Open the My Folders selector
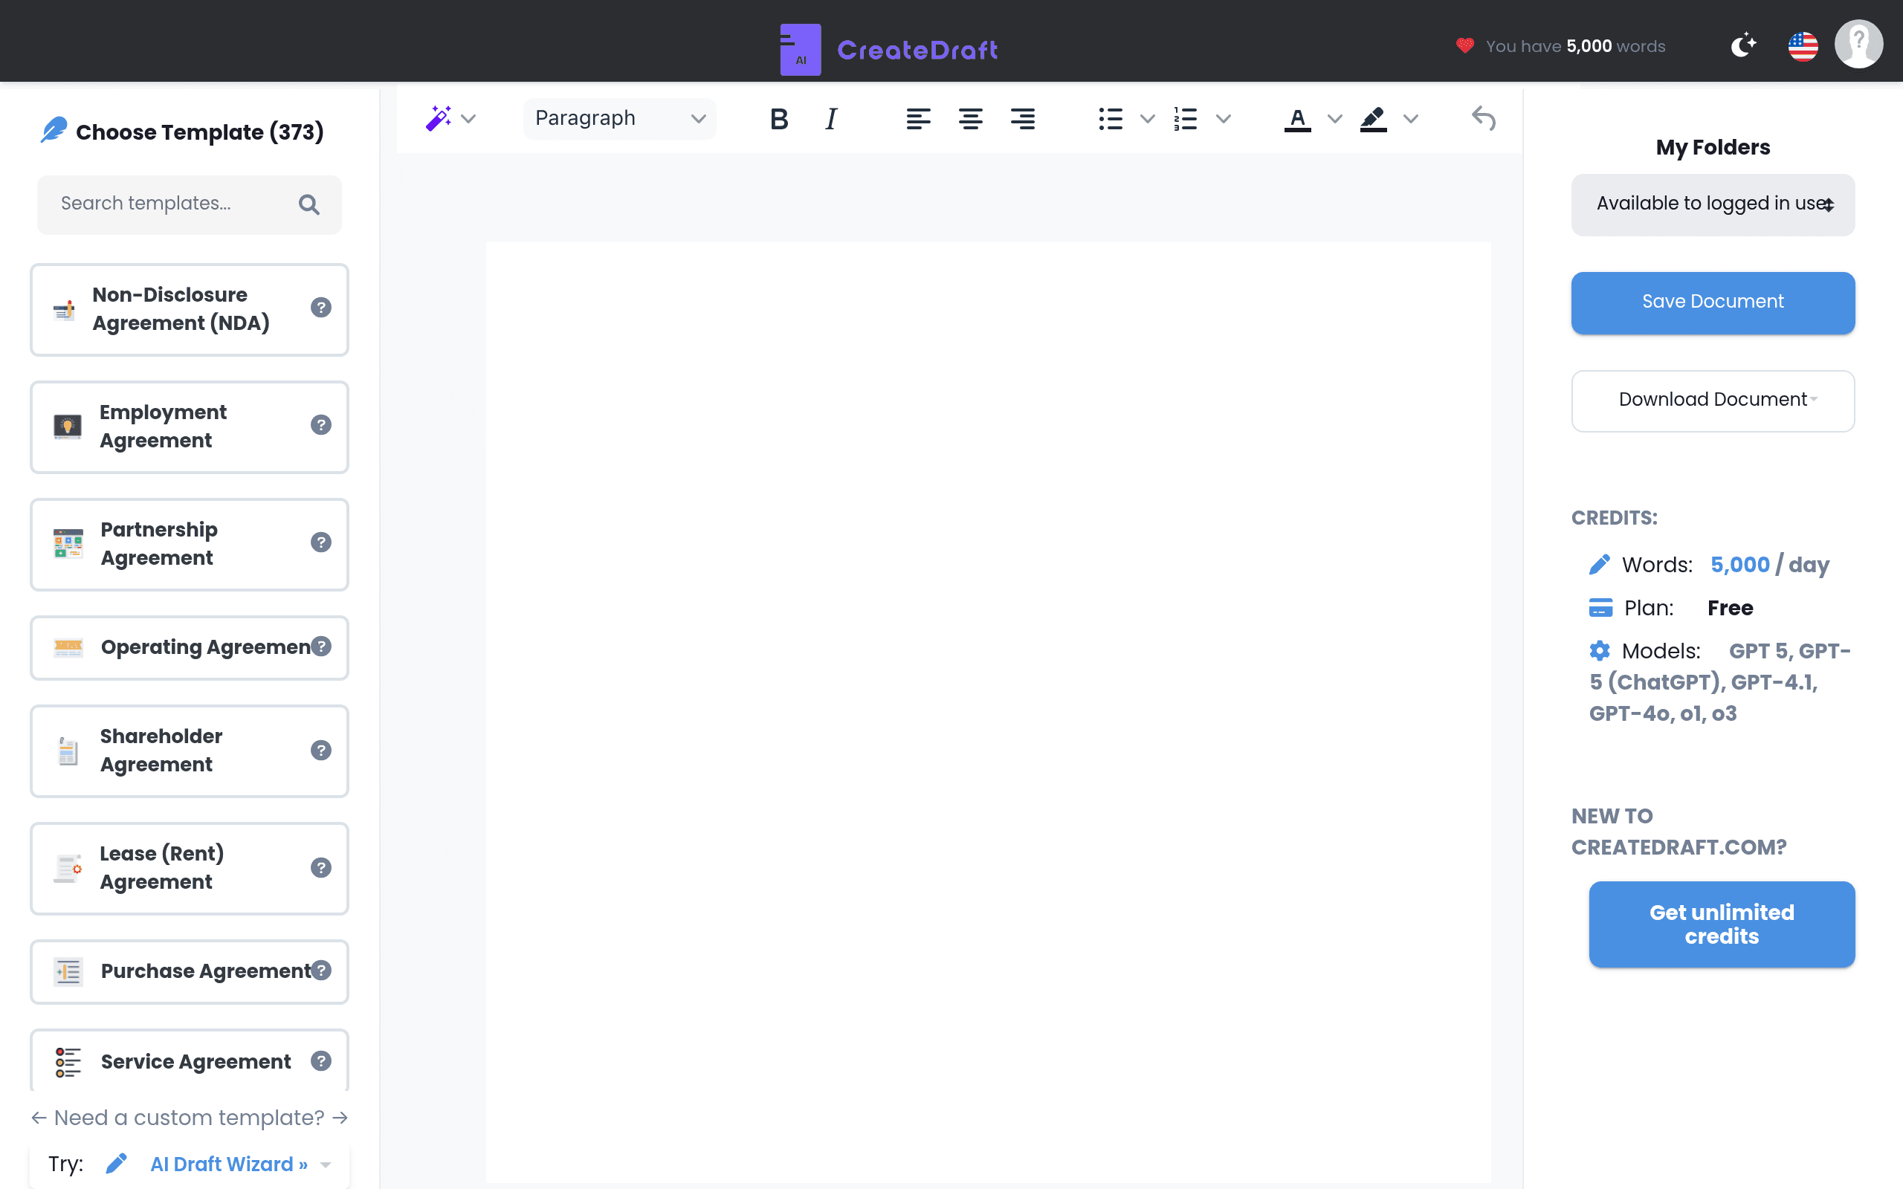 (x=1713, y=204)
